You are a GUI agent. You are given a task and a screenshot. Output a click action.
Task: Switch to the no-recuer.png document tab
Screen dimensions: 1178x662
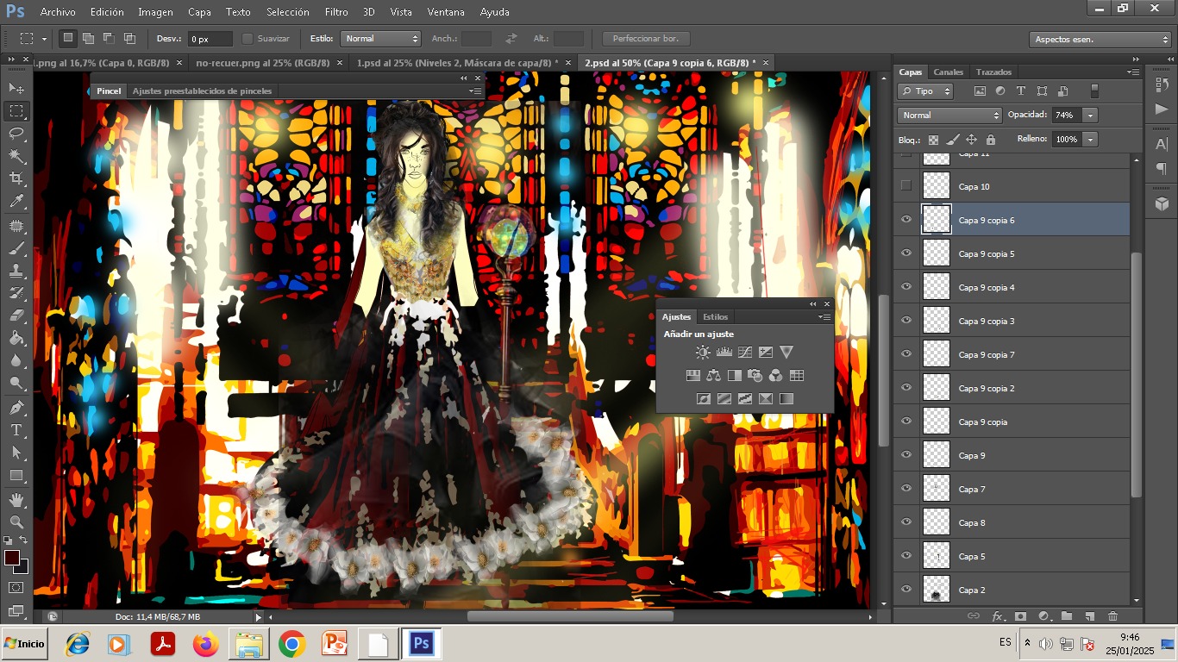click(x=262, y=63)
